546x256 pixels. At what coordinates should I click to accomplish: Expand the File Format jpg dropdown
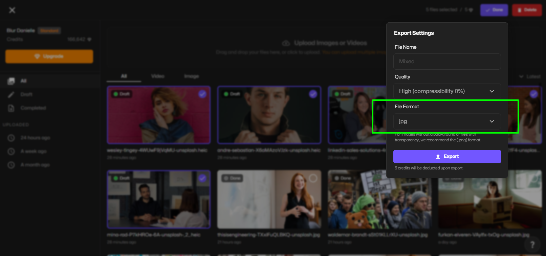point(447,121)
